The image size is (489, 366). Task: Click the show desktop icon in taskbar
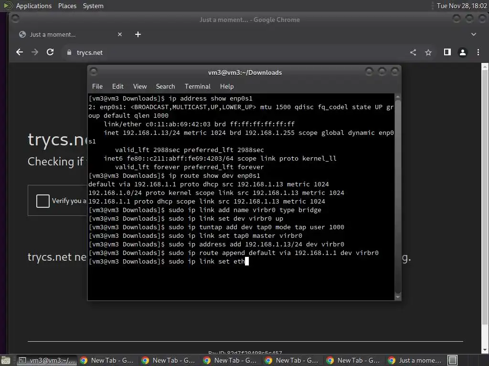(6, 360)
